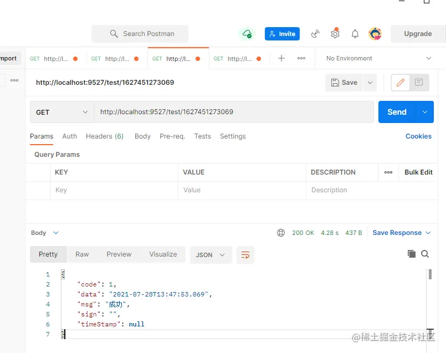
Task: Click the Key parameter input cell
Action: point(114,190)
